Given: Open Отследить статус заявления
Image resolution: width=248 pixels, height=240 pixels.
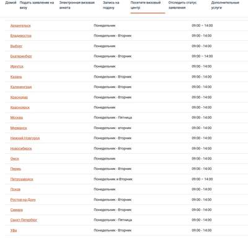Looking at the screenshot, I should pyautogui.click(x=182, y=5).
